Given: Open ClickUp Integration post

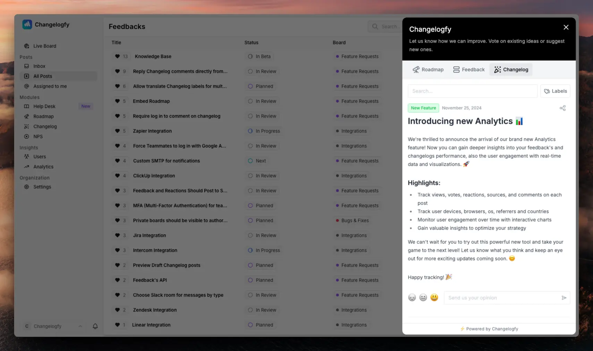Looking at the screenshot, I should [154, 175].
